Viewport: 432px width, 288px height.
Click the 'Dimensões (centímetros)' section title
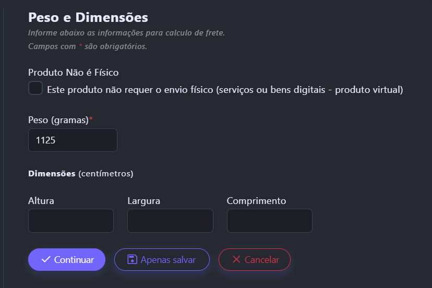click(x=80, y=173)
